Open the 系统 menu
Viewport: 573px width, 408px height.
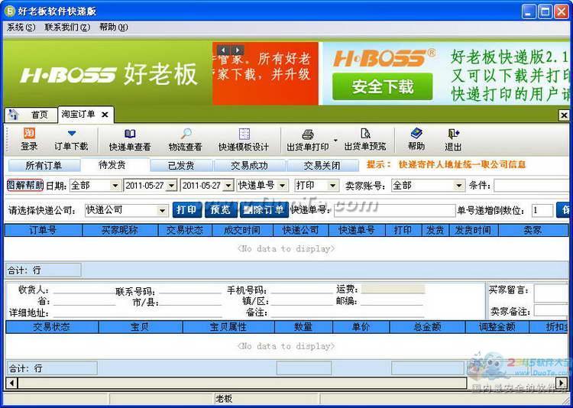click(21, 27)
